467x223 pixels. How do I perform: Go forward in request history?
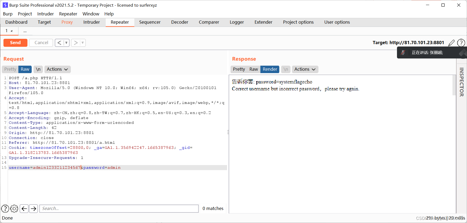(x=76, y=43)
